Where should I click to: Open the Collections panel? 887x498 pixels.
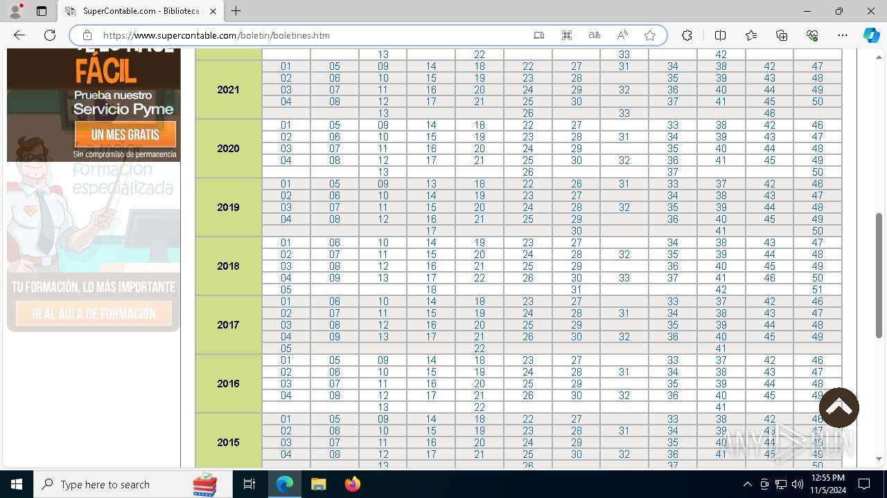tap(782, 35)
